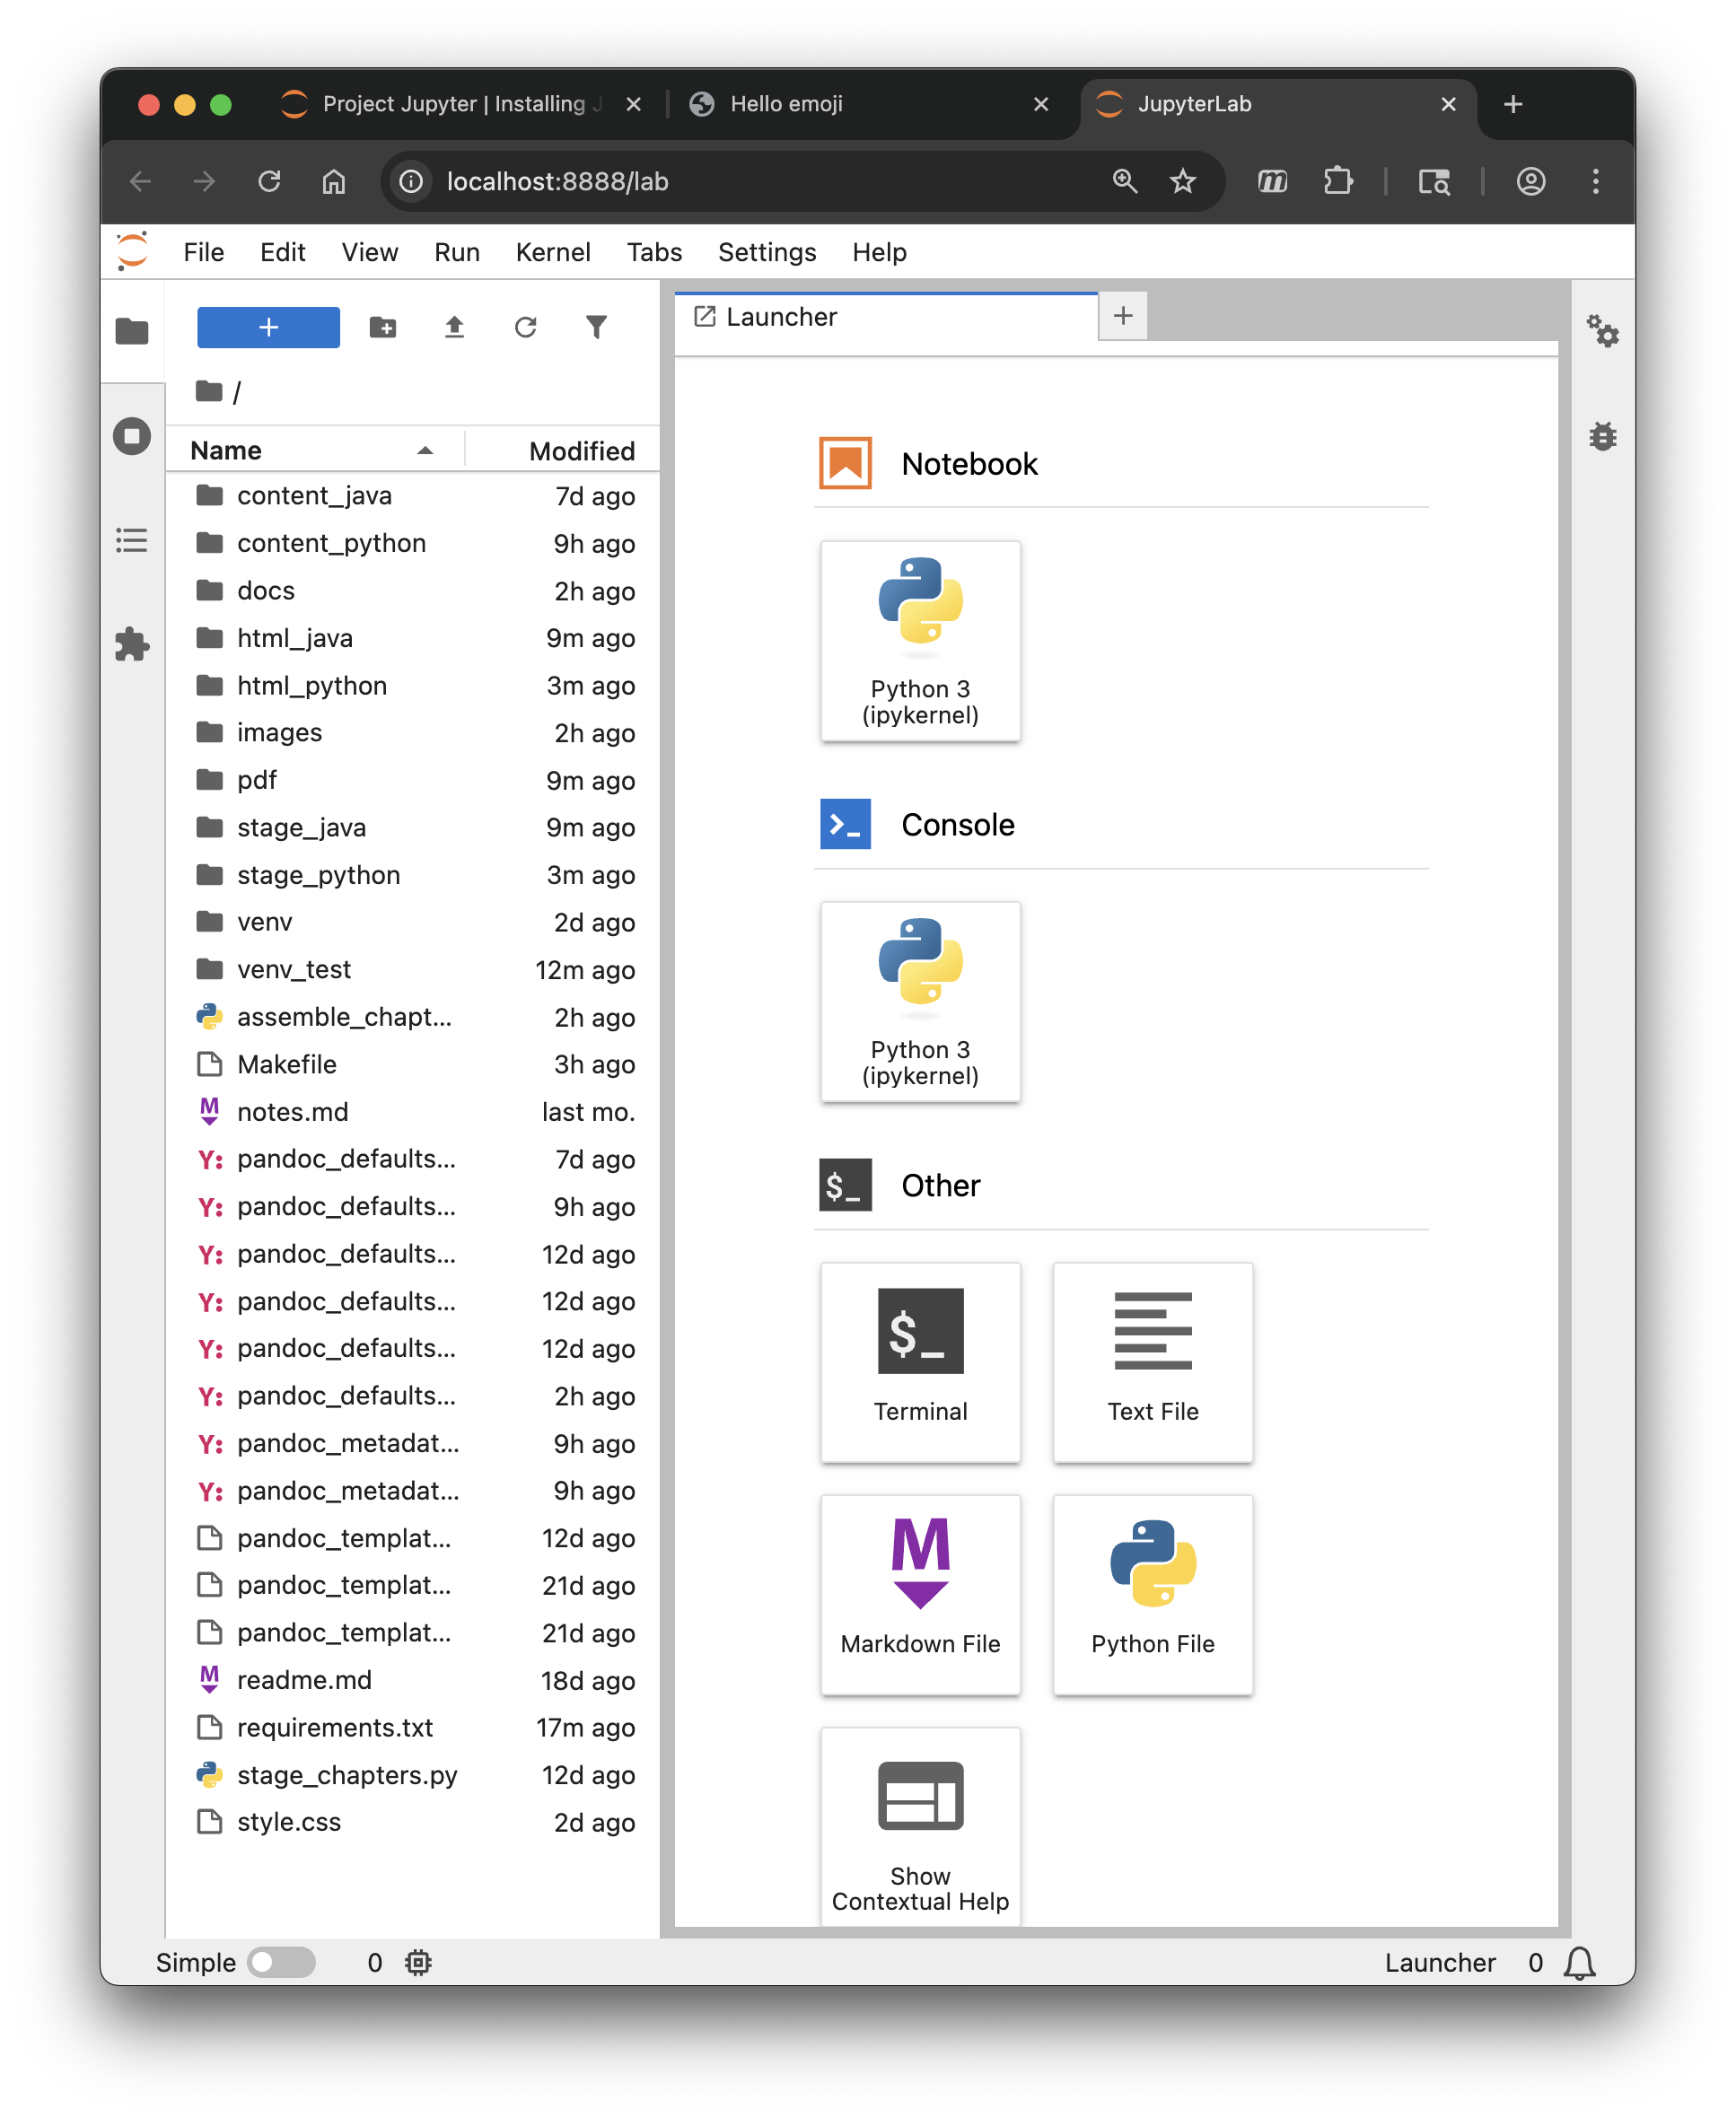Open Property Inspector gears icon
The height and width of the screenshot is (2118, 1736).
(1602, 331)
